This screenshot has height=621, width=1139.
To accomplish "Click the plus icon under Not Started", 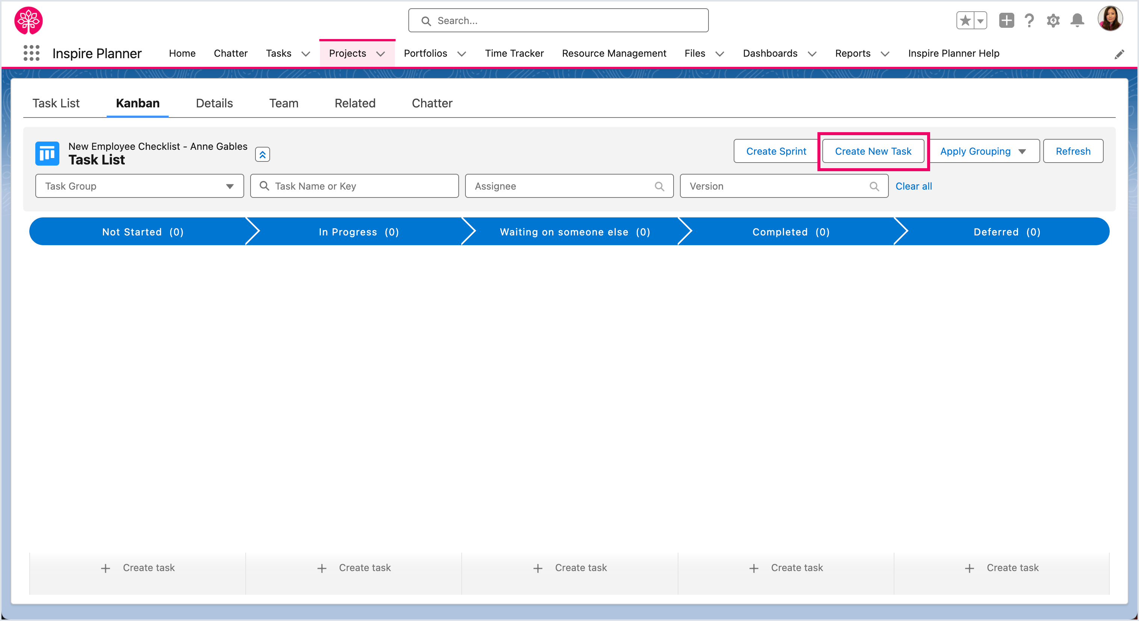I will tap(105, 568).
